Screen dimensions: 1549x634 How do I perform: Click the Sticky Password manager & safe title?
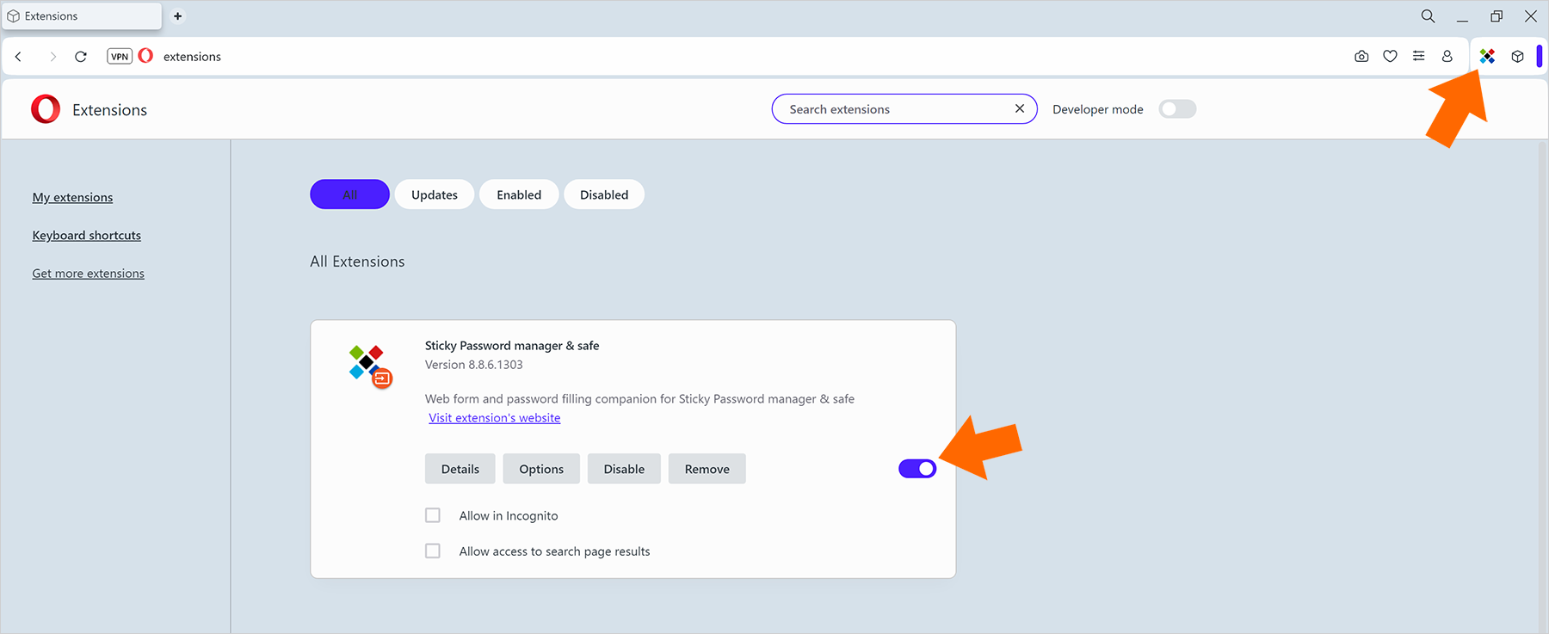click(x=512, y=346)
